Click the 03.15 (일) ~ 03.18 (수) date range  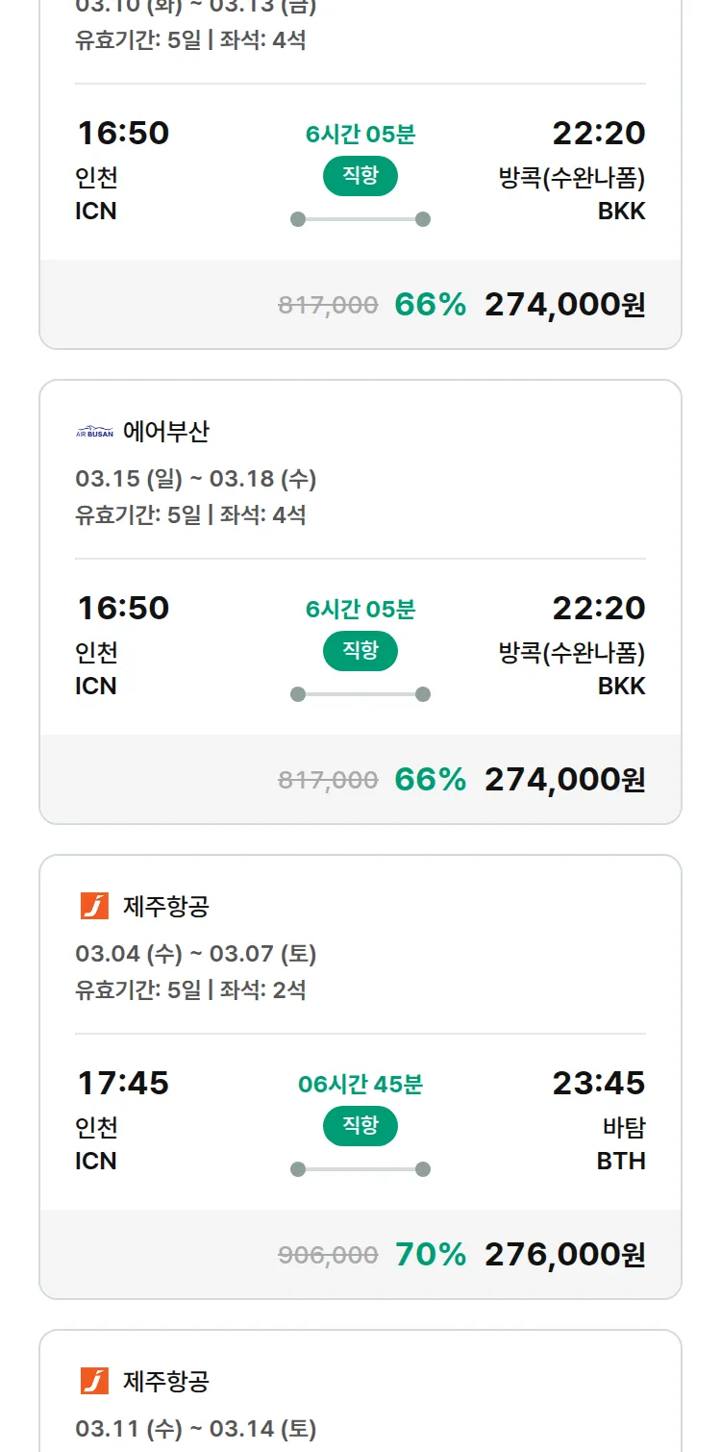196,479
